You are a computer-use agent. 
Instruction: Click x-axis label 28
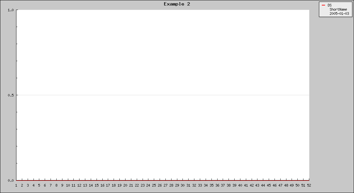click(171, 185)
